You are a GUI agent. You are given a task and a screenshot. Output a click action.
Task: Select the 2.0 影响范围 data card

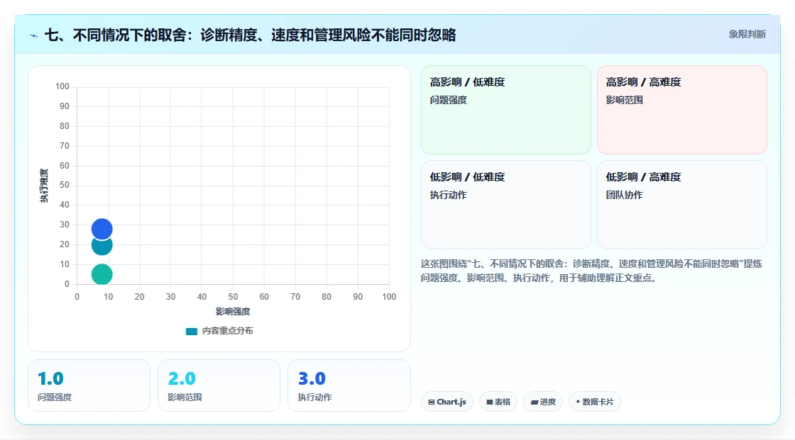[219, 385]
